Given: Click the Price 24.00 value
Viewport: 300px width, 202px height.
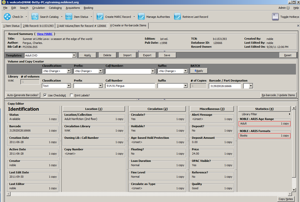Looking at the screenshot, I should (212, 154).
